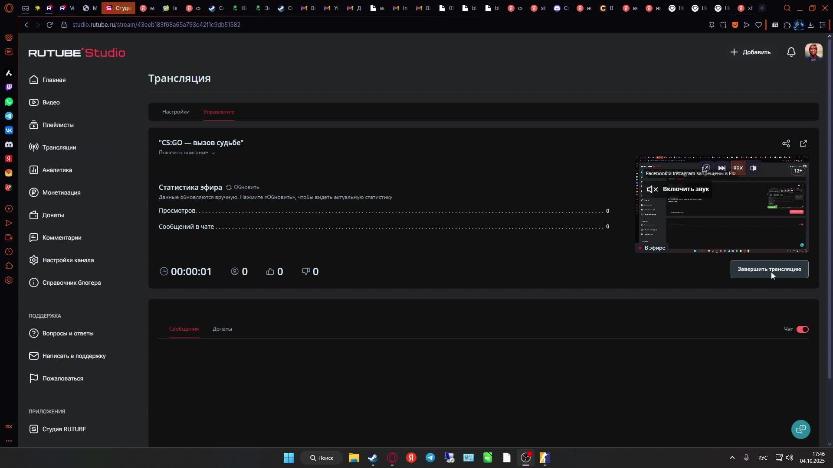Click the pop-out video icon on preview
The height and width of the screenshot is (468, 833).
[x=706, y=168]
